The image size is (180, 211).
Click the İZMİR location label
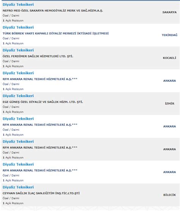coord(169,104)
